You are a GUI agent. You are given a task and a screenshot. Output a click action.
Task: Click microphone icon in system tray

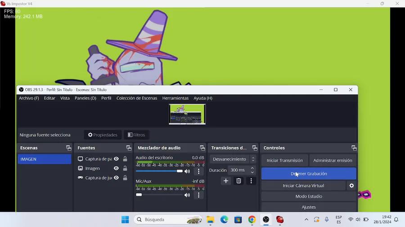tap(327, 219)
